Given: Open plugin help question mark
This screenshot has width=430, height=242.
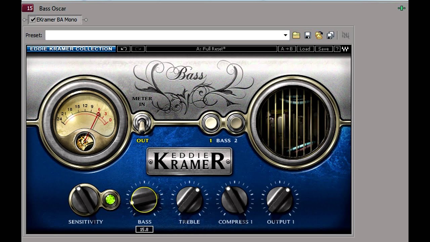Looking at the screenshot, I should coord(337,49).
